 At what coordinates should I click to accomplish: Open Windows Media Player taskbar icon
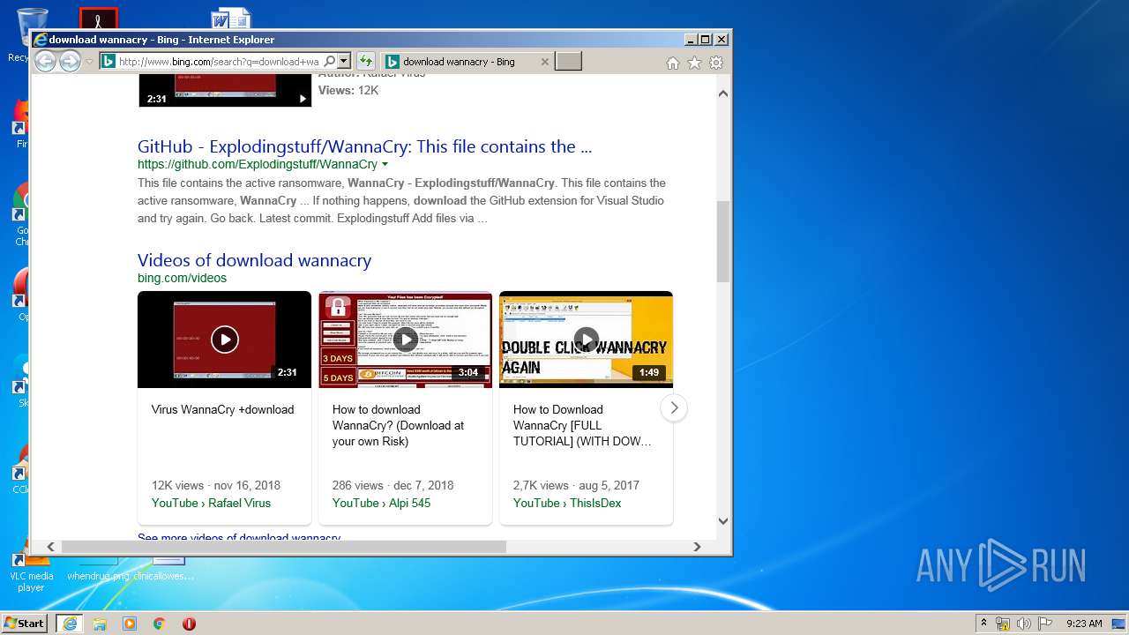(130, 624)
